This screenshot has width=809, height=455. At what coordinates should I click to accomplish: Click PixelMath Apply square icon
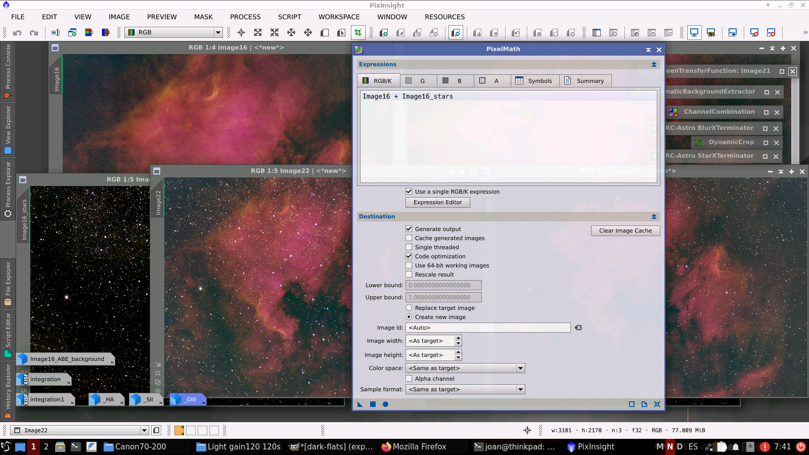coord(373,404)
